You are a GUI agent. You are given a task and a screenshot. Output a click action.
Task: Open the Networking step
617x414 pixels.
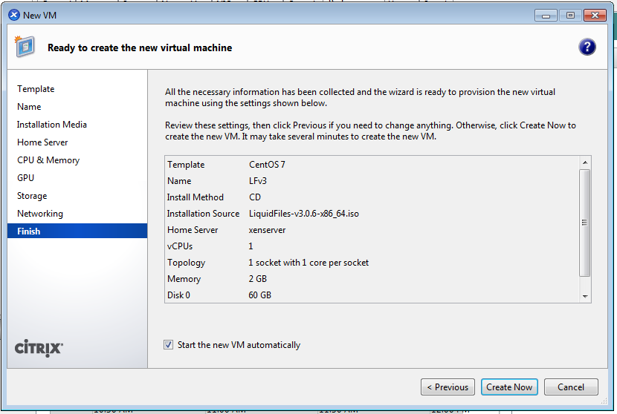click(40, 214)
